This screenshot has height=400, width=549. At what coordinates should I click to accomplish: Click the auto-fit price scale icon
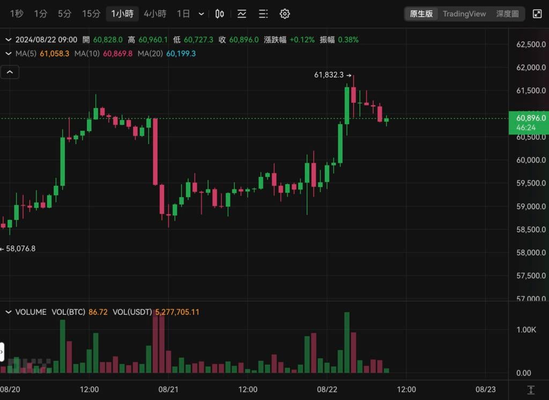[530, 390]
